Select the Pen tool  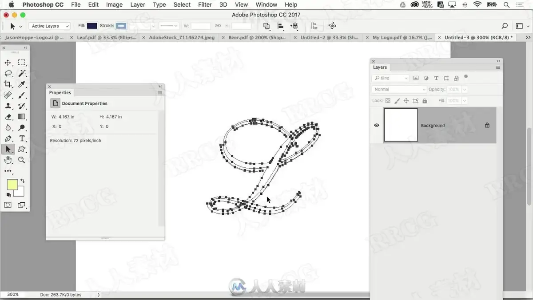[8, 138]
